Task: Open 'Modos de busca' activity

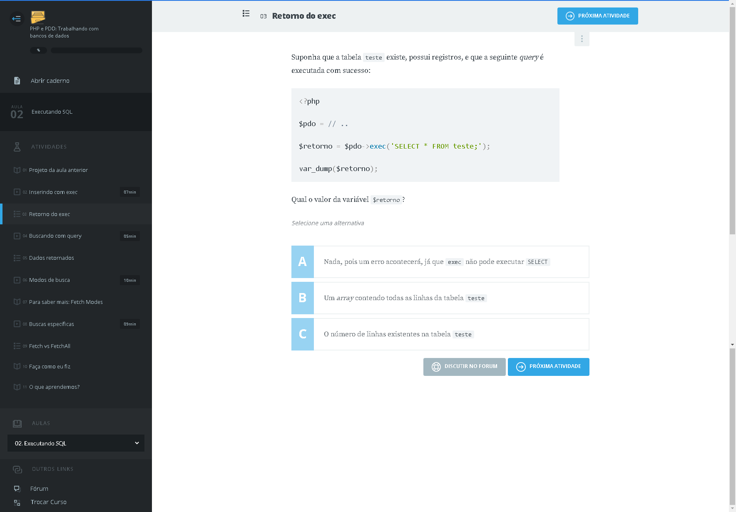Action: (x=50, y=280)
